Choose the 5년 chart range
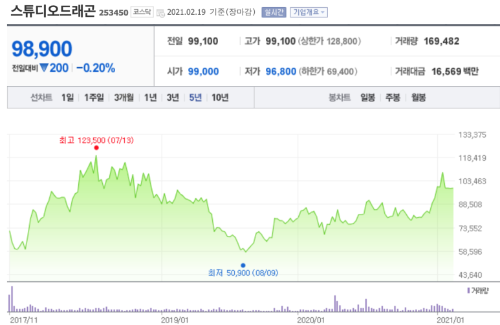500x325 pixels. pyautogui.click(x=195, y=98)
